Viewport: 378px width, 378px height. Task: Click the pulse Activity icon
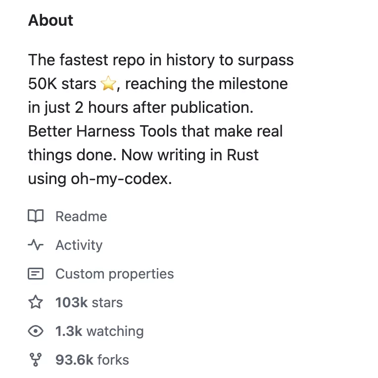tap(36, 245)
